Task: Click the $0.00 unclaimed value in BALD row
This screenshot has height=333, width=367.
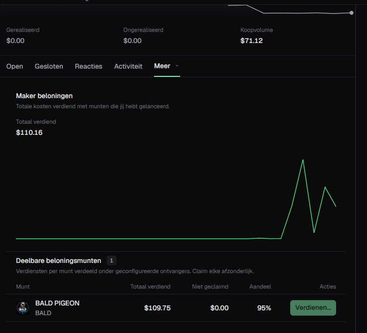Action: pos(219,308)
